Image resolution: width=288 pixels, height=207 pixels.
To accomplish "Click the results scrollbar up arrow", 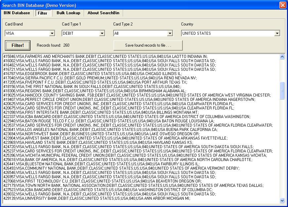I will pyautogui.click(x=282, y=57).
